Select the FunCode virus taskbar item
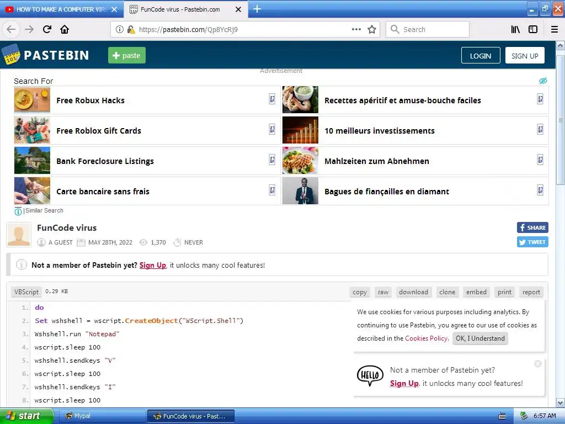 tap(191, 416)
